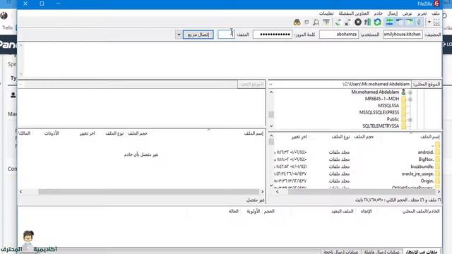Click the المضيف host input field
This screenshot has height=254, width=452.
coord(403,35)
